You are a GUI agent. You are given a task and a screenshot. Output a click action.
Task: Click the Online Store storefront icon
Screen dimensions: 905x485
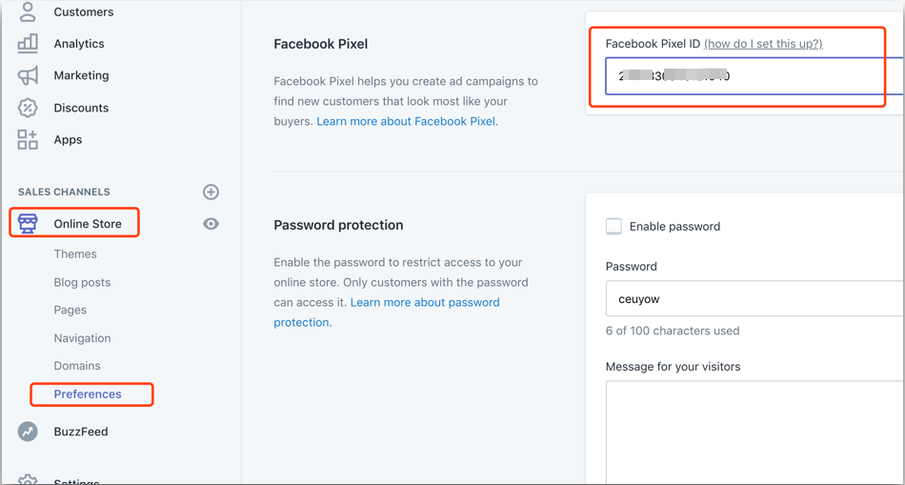(28, 224)
